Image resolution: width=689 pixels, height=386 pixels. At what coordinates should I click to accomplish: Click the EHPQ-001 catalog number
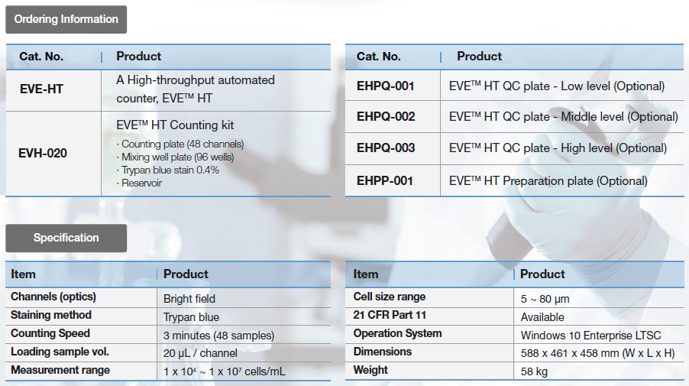tap(386, 86)
